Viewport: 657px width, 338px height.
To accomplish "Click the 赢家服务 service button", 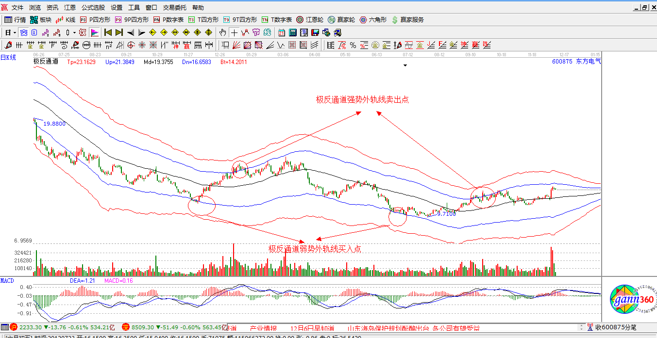I will coord(407,20).
